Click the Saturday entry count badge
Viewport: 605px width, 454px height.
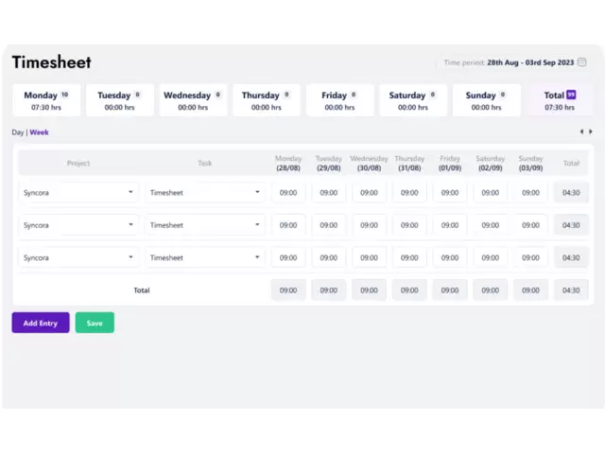pyautogui.click(x=432, y=95)
